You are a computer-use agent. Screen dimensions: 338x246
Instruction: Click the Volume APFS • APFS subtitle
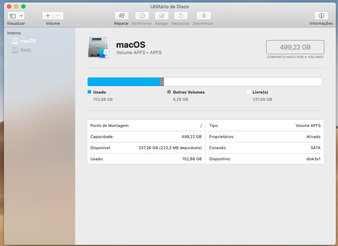(139, 53)
